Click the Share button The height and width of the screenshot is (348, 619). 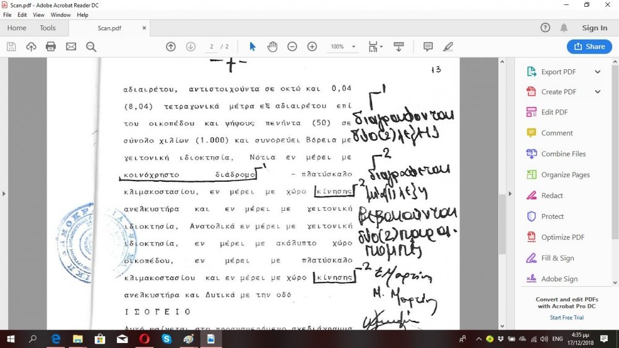pos(589,46)
